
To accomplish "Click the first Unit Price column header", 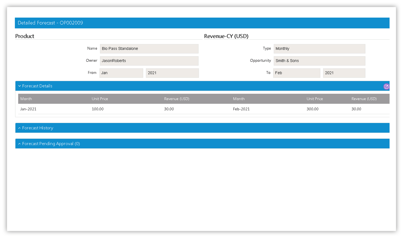I will pos(100,99).
